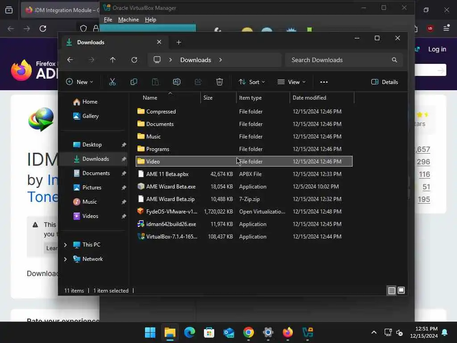Switch to details list view icon in status bar
Viewport: 457px width, 343px height.
tap(391, 290)
